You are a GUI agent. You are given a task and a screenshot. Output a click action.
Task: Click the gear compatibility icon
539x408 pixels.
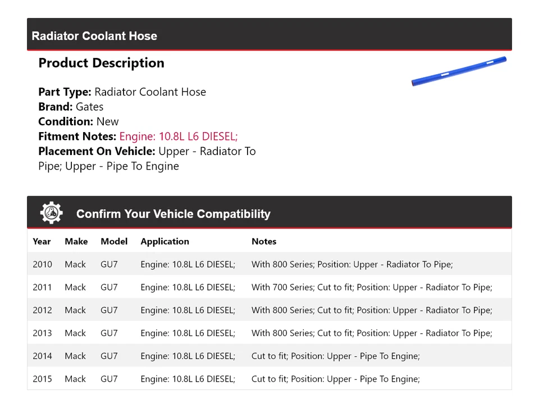point(52,213)
